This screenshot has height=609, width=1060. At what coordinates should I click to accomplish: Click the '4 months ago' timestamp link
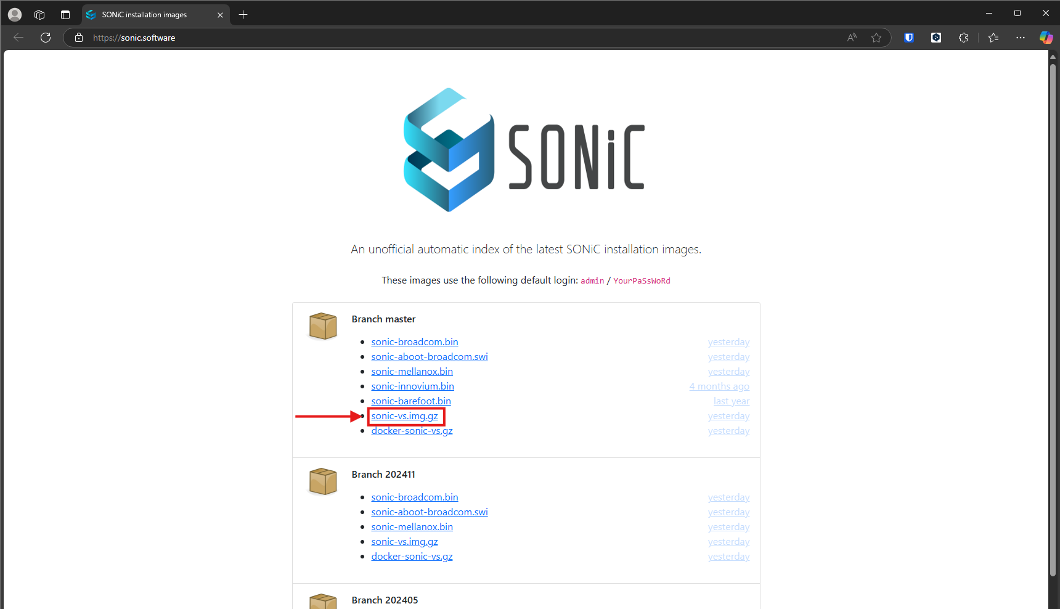tap(719, 386)
